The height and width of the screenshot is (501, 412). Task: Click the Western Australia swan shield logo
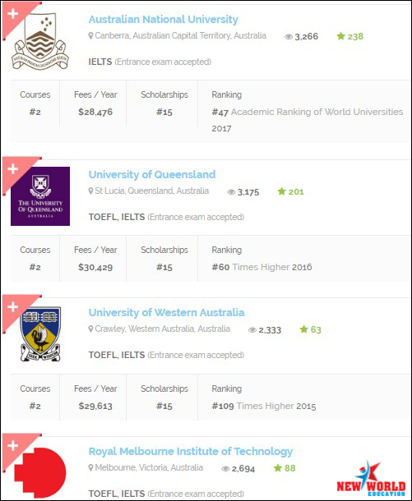pos(40,334)
